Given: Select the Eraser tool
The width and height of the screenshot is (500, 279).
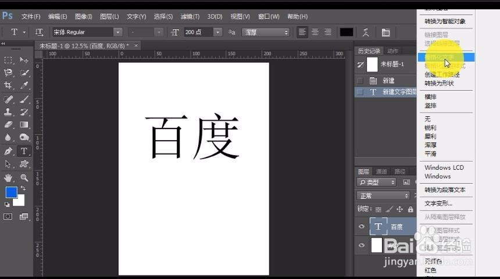Looking at the screenshot, I should click(x=8, y=124).
